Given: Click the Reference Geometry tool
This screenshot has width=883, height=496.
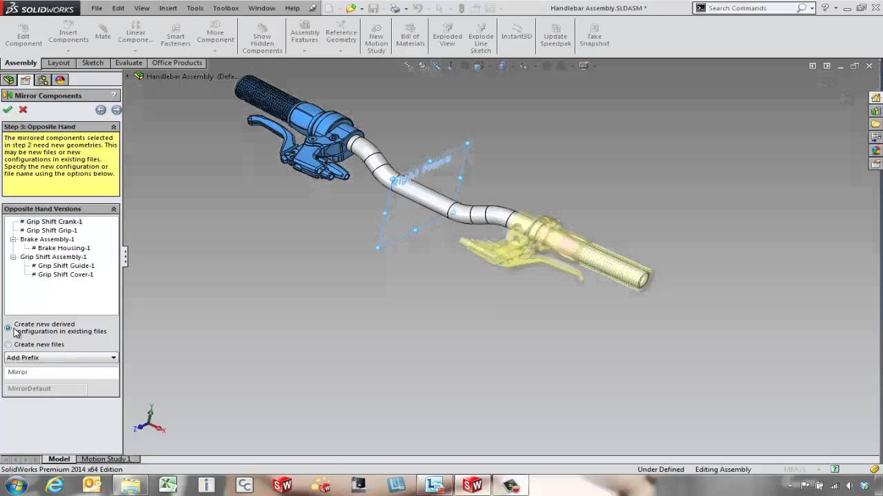Looking at the screenshot, I should [x=341, y=32].
